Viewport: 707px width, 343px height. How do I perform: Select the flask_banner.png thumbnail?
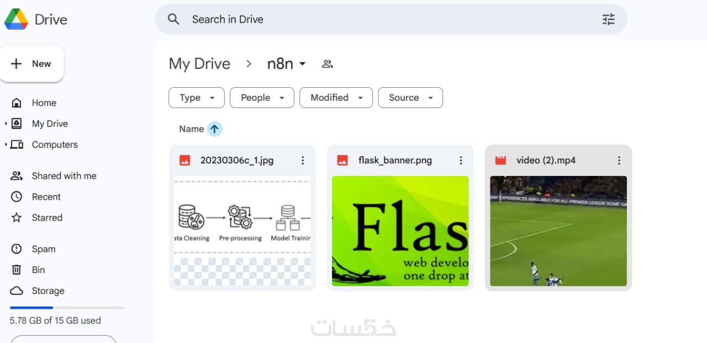click(x=400, y=231)
